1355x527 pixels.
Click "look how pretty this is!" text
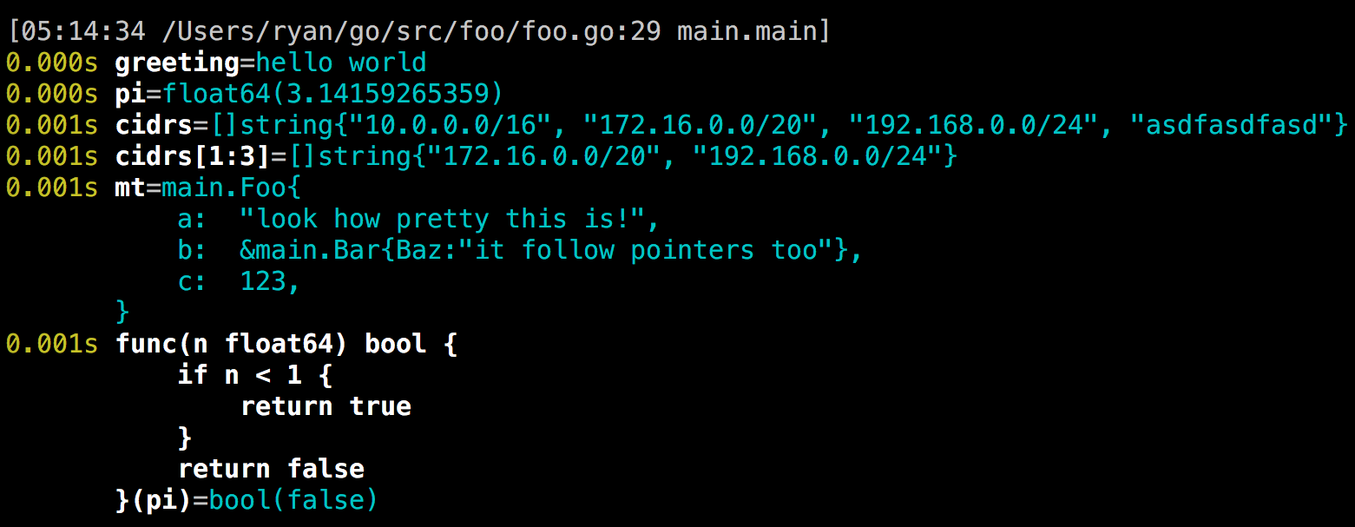(442, 219)
